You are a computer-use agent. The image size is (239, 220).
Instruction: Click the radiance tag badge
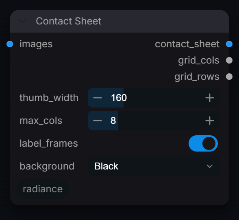43,189
